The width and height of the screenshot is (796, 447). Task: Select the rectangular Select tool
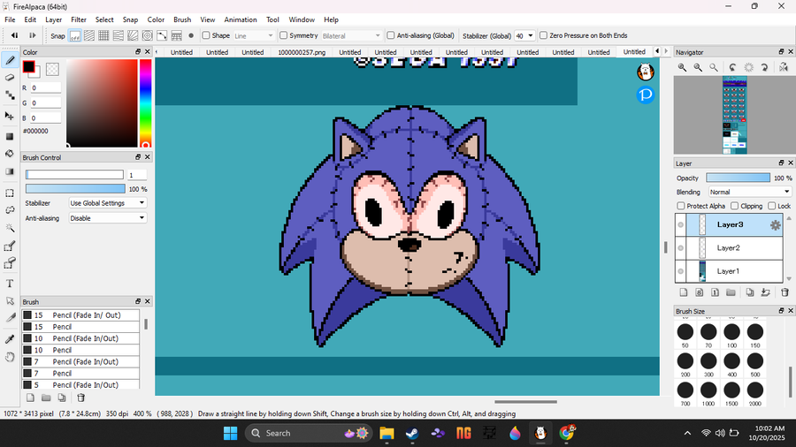10,193
